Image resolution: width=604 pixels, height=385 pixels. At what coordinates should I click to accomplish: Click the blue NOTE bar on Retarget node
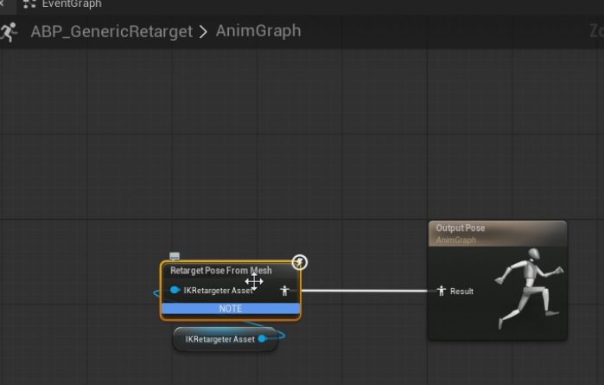(x=231, y=309)
